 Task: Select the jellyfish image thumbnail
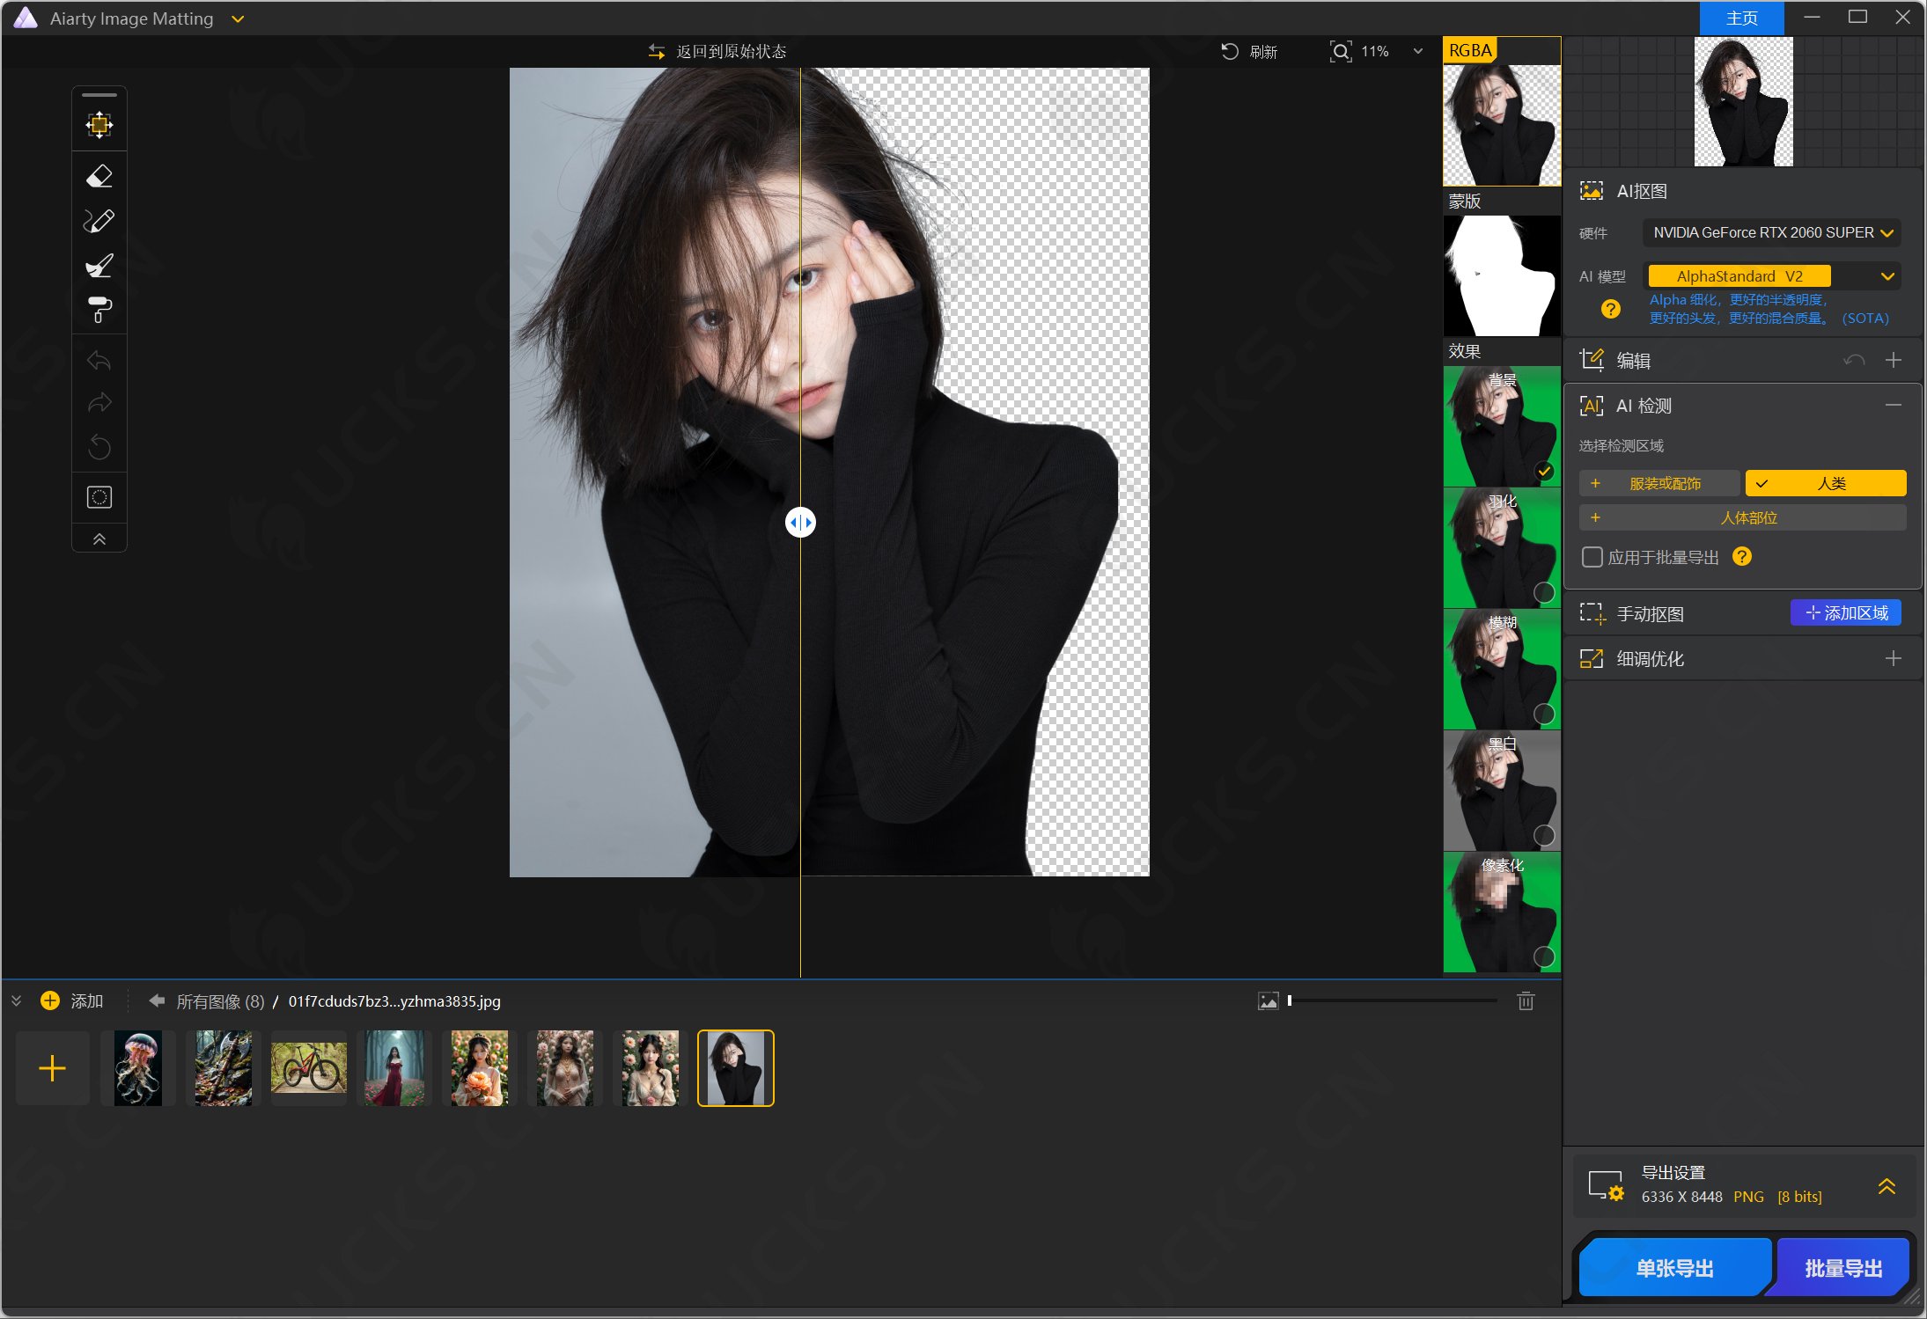pos(138,1068)
